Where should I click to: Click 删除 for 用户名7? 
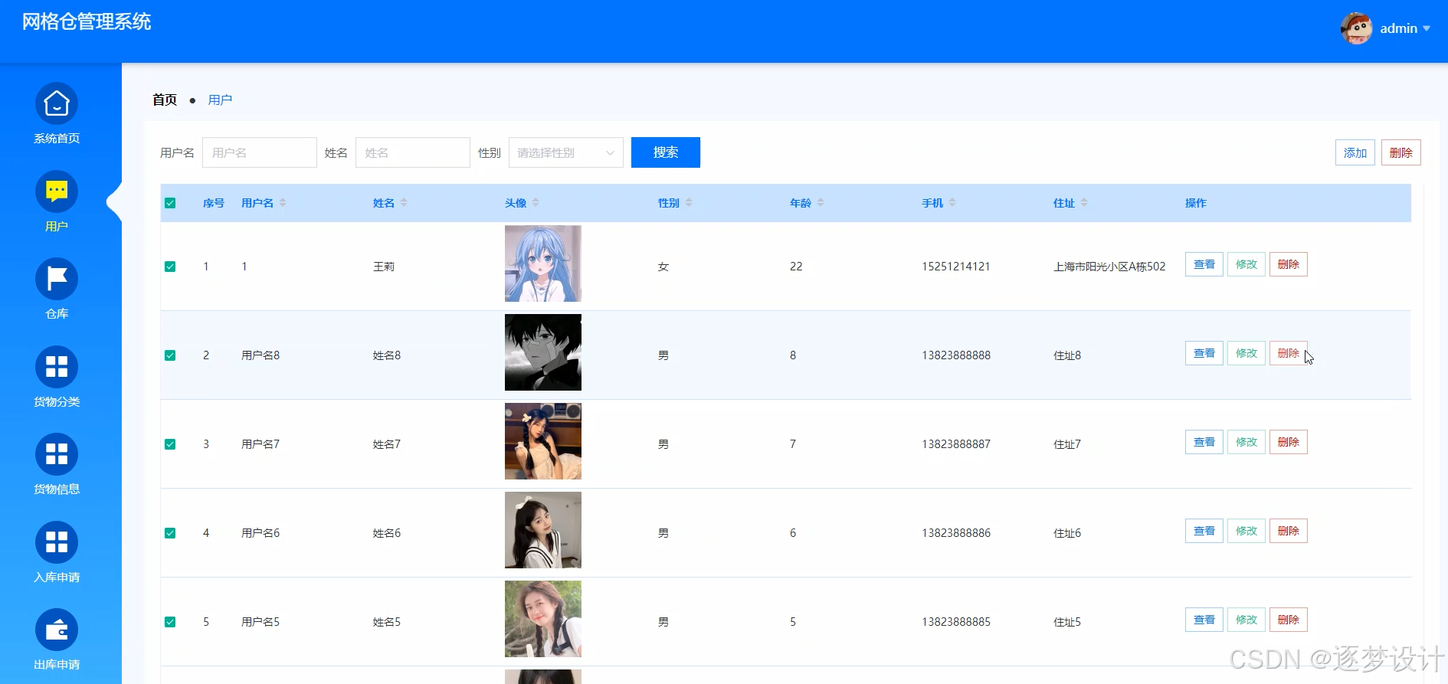pyautogui.click(x=1289, y=442)
